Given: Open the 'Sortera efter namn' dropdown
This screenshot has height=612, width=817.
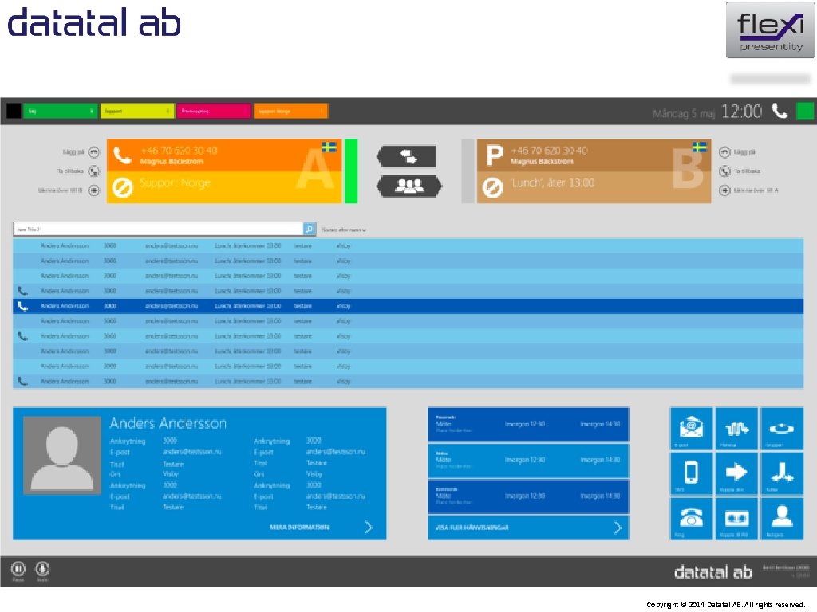Looking at the screenshot, I should pyautogui.click(x=344, y=229).
